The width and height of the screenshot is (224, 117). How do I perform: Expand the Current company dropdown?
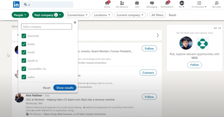point(130,15)
